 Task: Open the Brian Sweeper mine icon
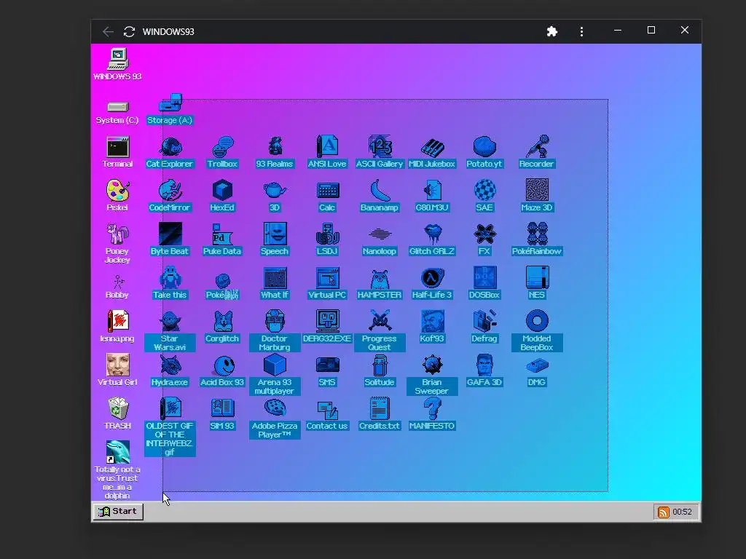tap(432, 365)
